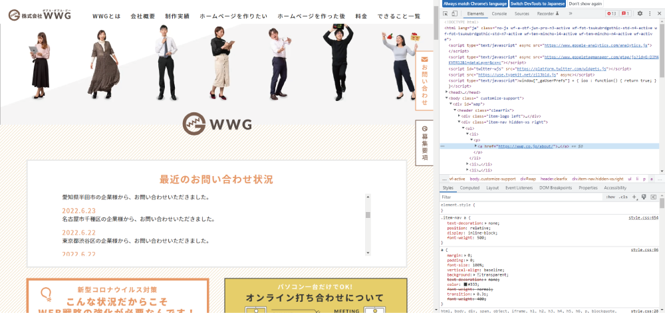Viewport: 665px width, 313px height.
Task: Click the red error count badge
Action: [610, 13]
